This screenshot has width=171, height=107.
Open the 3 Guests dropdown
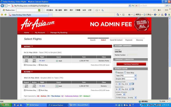120,94
